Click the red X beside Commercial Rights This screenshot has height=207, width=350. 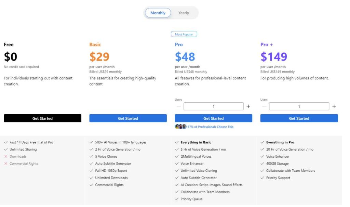click(6, 164)
